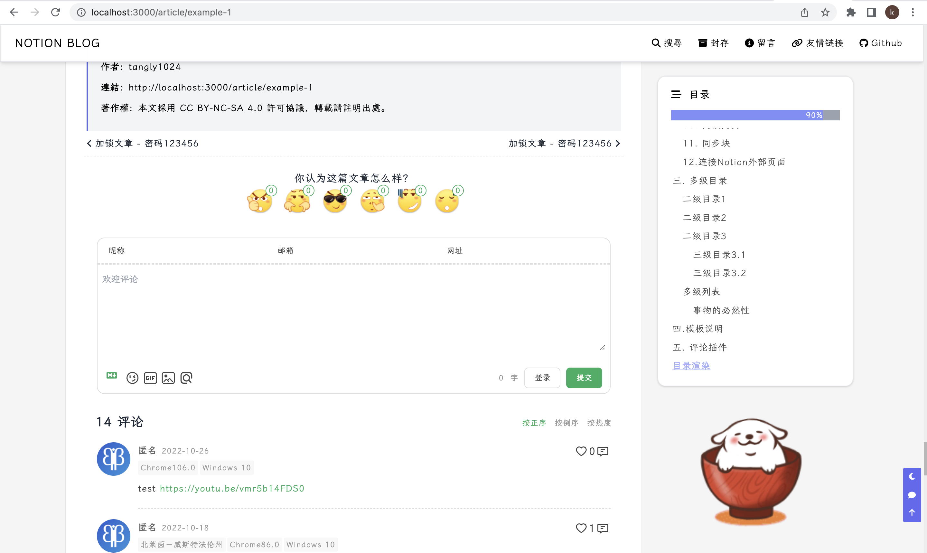Open the Github link in the navbar
The image size is (927, 553).
tap(881, 42)
